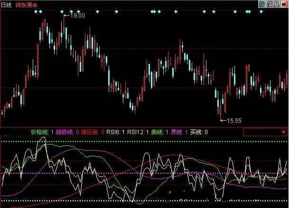This screenshot has height=208, width=289.
Task: Select the 卖线 indicator label
Action: [160, 132]
